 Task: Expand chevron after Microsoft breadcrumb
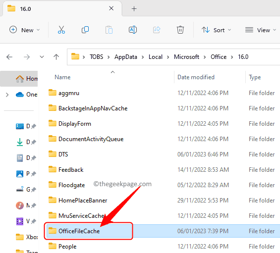coord(205,57)
